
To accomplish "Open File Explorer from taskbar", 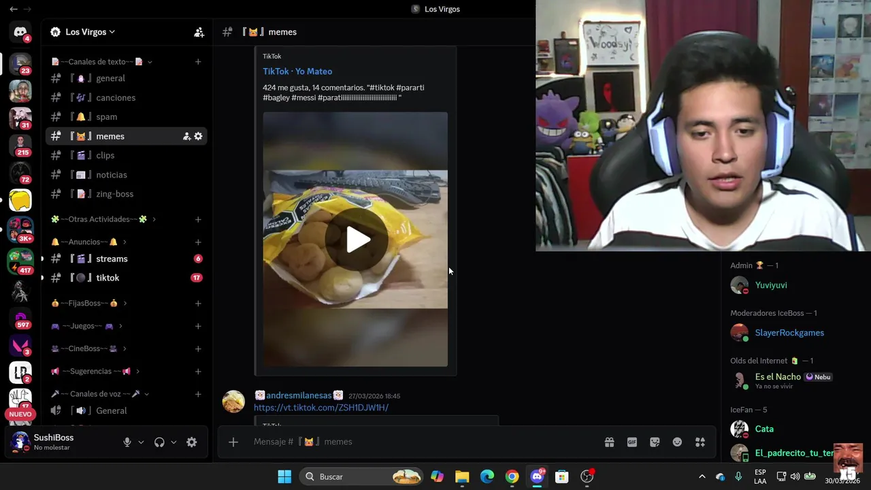I will click(462, 476).
